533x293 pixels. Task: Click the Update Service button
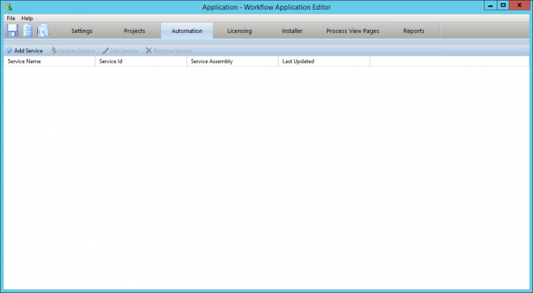(73, 51)
